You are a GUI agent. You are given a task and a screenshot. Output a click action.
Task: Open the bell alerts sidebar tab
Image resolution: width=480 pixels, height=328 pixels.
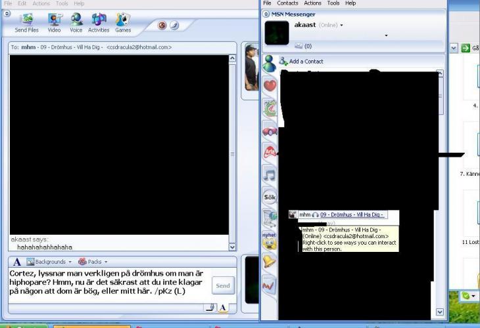coord(270,262)
